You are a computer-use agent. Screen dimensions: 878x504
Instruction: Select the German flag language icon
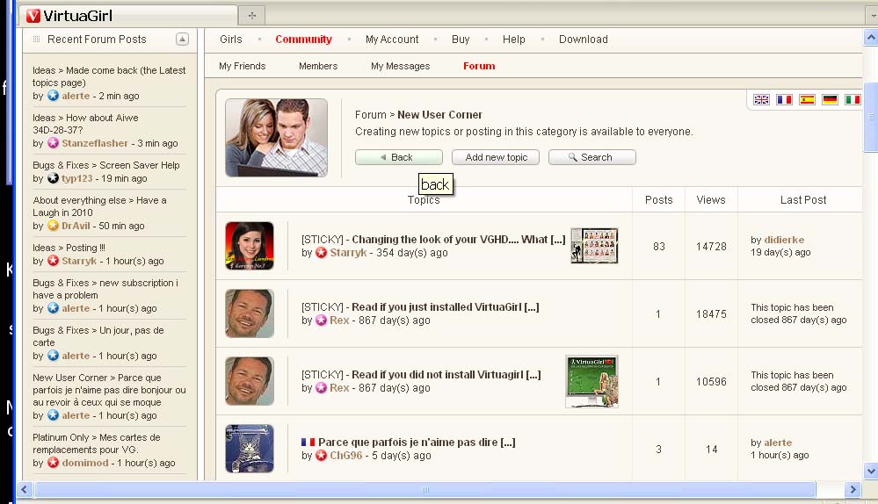coord(830,99)
